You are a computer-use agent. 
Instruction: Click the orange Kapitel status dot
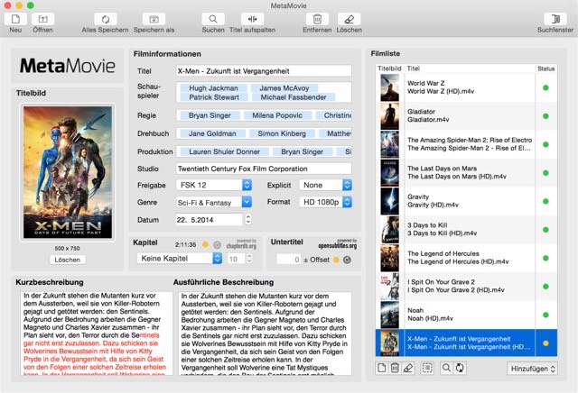click(x=205, y=244)
